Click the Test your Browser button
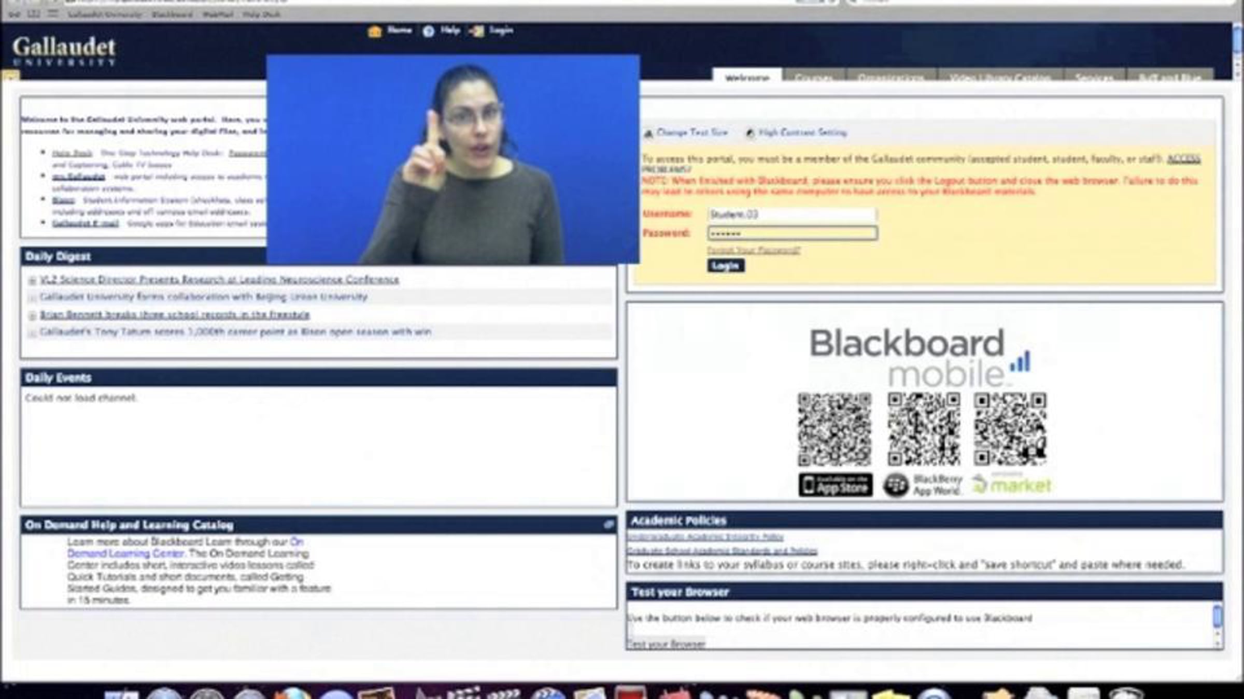 tap(666, 644)
